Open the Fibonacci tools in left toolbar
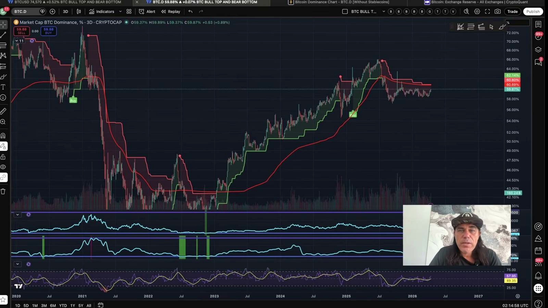This screenshot has width=548, height=308. coord(3,45)
